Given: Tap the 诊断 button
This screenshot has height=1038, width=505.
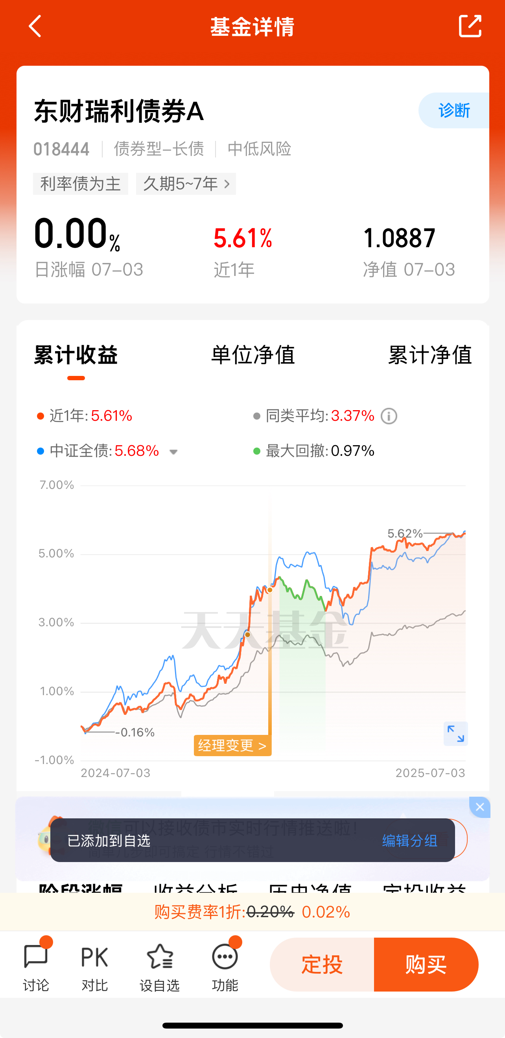Looking at the screenshot, I should pos(454,110).
